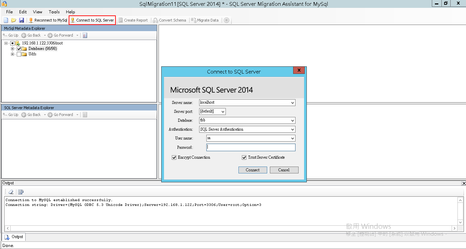Screen dimensions: 466x249
Task: Toggle the 192.168.1.122:3306/root node checkbox
Action: point(12,43)
